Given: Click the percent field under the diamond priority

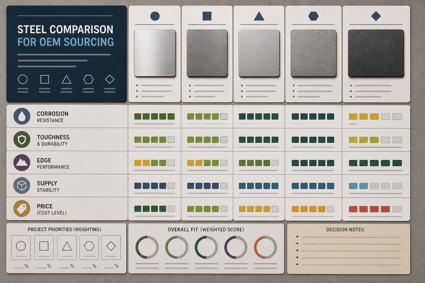Looking at the screenshot, I should pyautogui.click(x=111, y=266).
